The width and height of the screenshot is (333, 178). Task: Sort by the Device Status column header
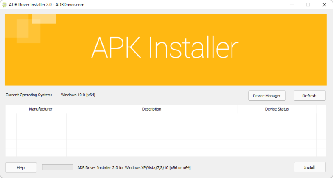pos(277,109)
